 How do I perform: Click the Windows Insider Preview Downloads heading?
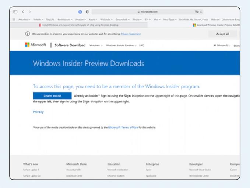(88, 63)
